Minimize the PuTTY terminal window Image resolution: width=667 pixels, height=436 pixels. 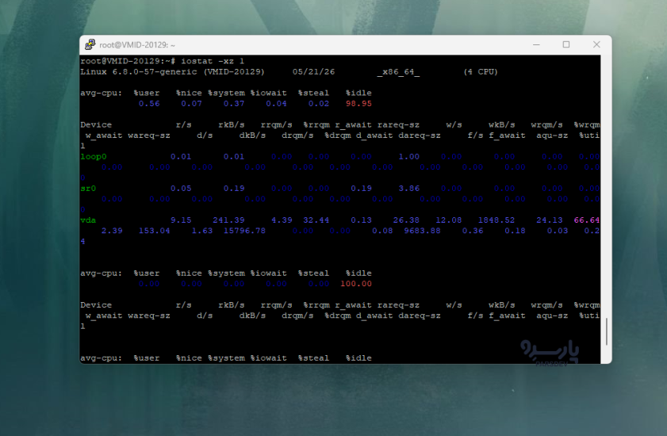pos(536,44)
